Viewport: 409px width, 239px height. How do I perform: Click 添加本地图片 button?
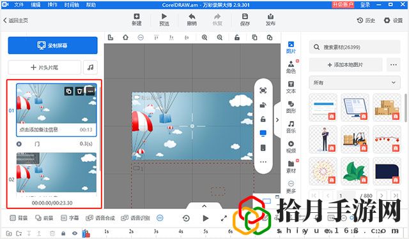[346, 65]
